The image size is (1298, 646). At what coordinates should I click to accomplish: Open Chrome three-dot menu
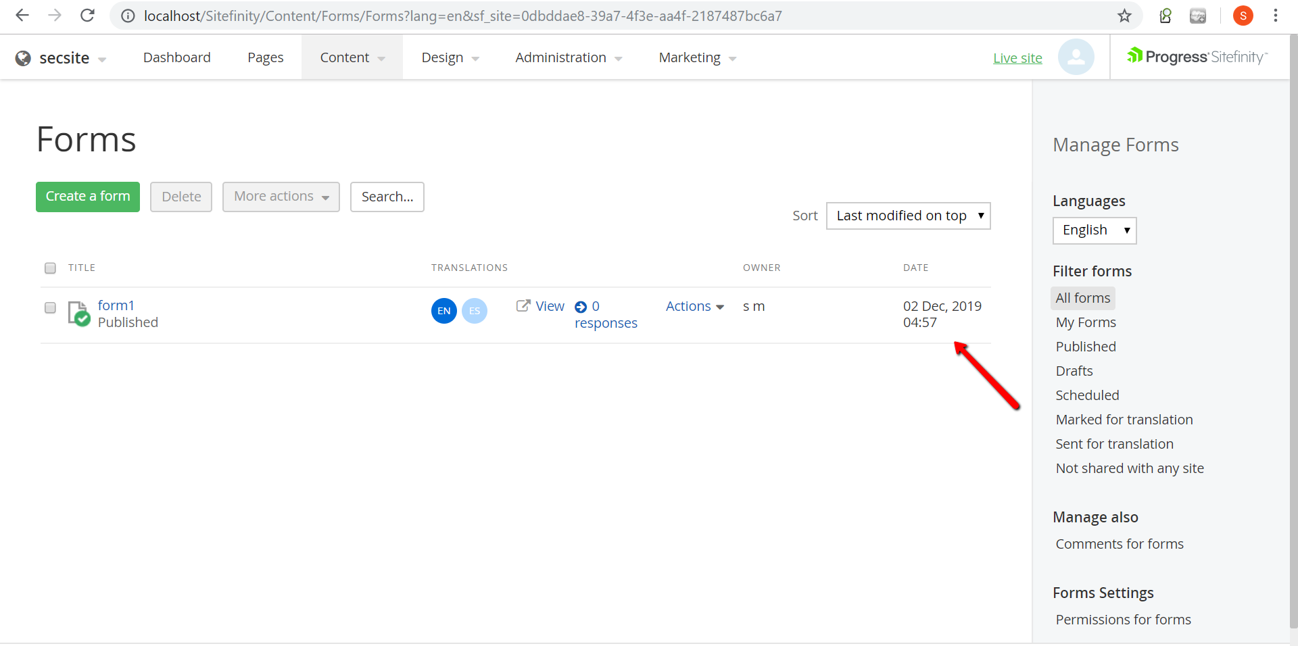[x=1276, y=16]
